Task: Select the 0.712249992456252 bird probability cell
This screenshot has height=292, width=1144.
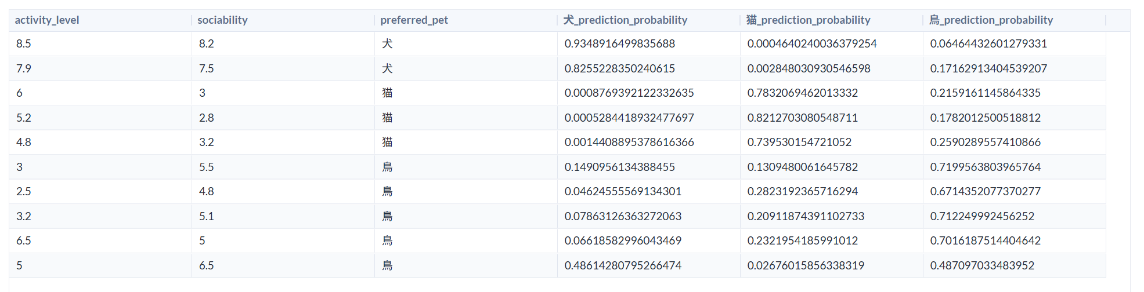Action: click(982, 216)
